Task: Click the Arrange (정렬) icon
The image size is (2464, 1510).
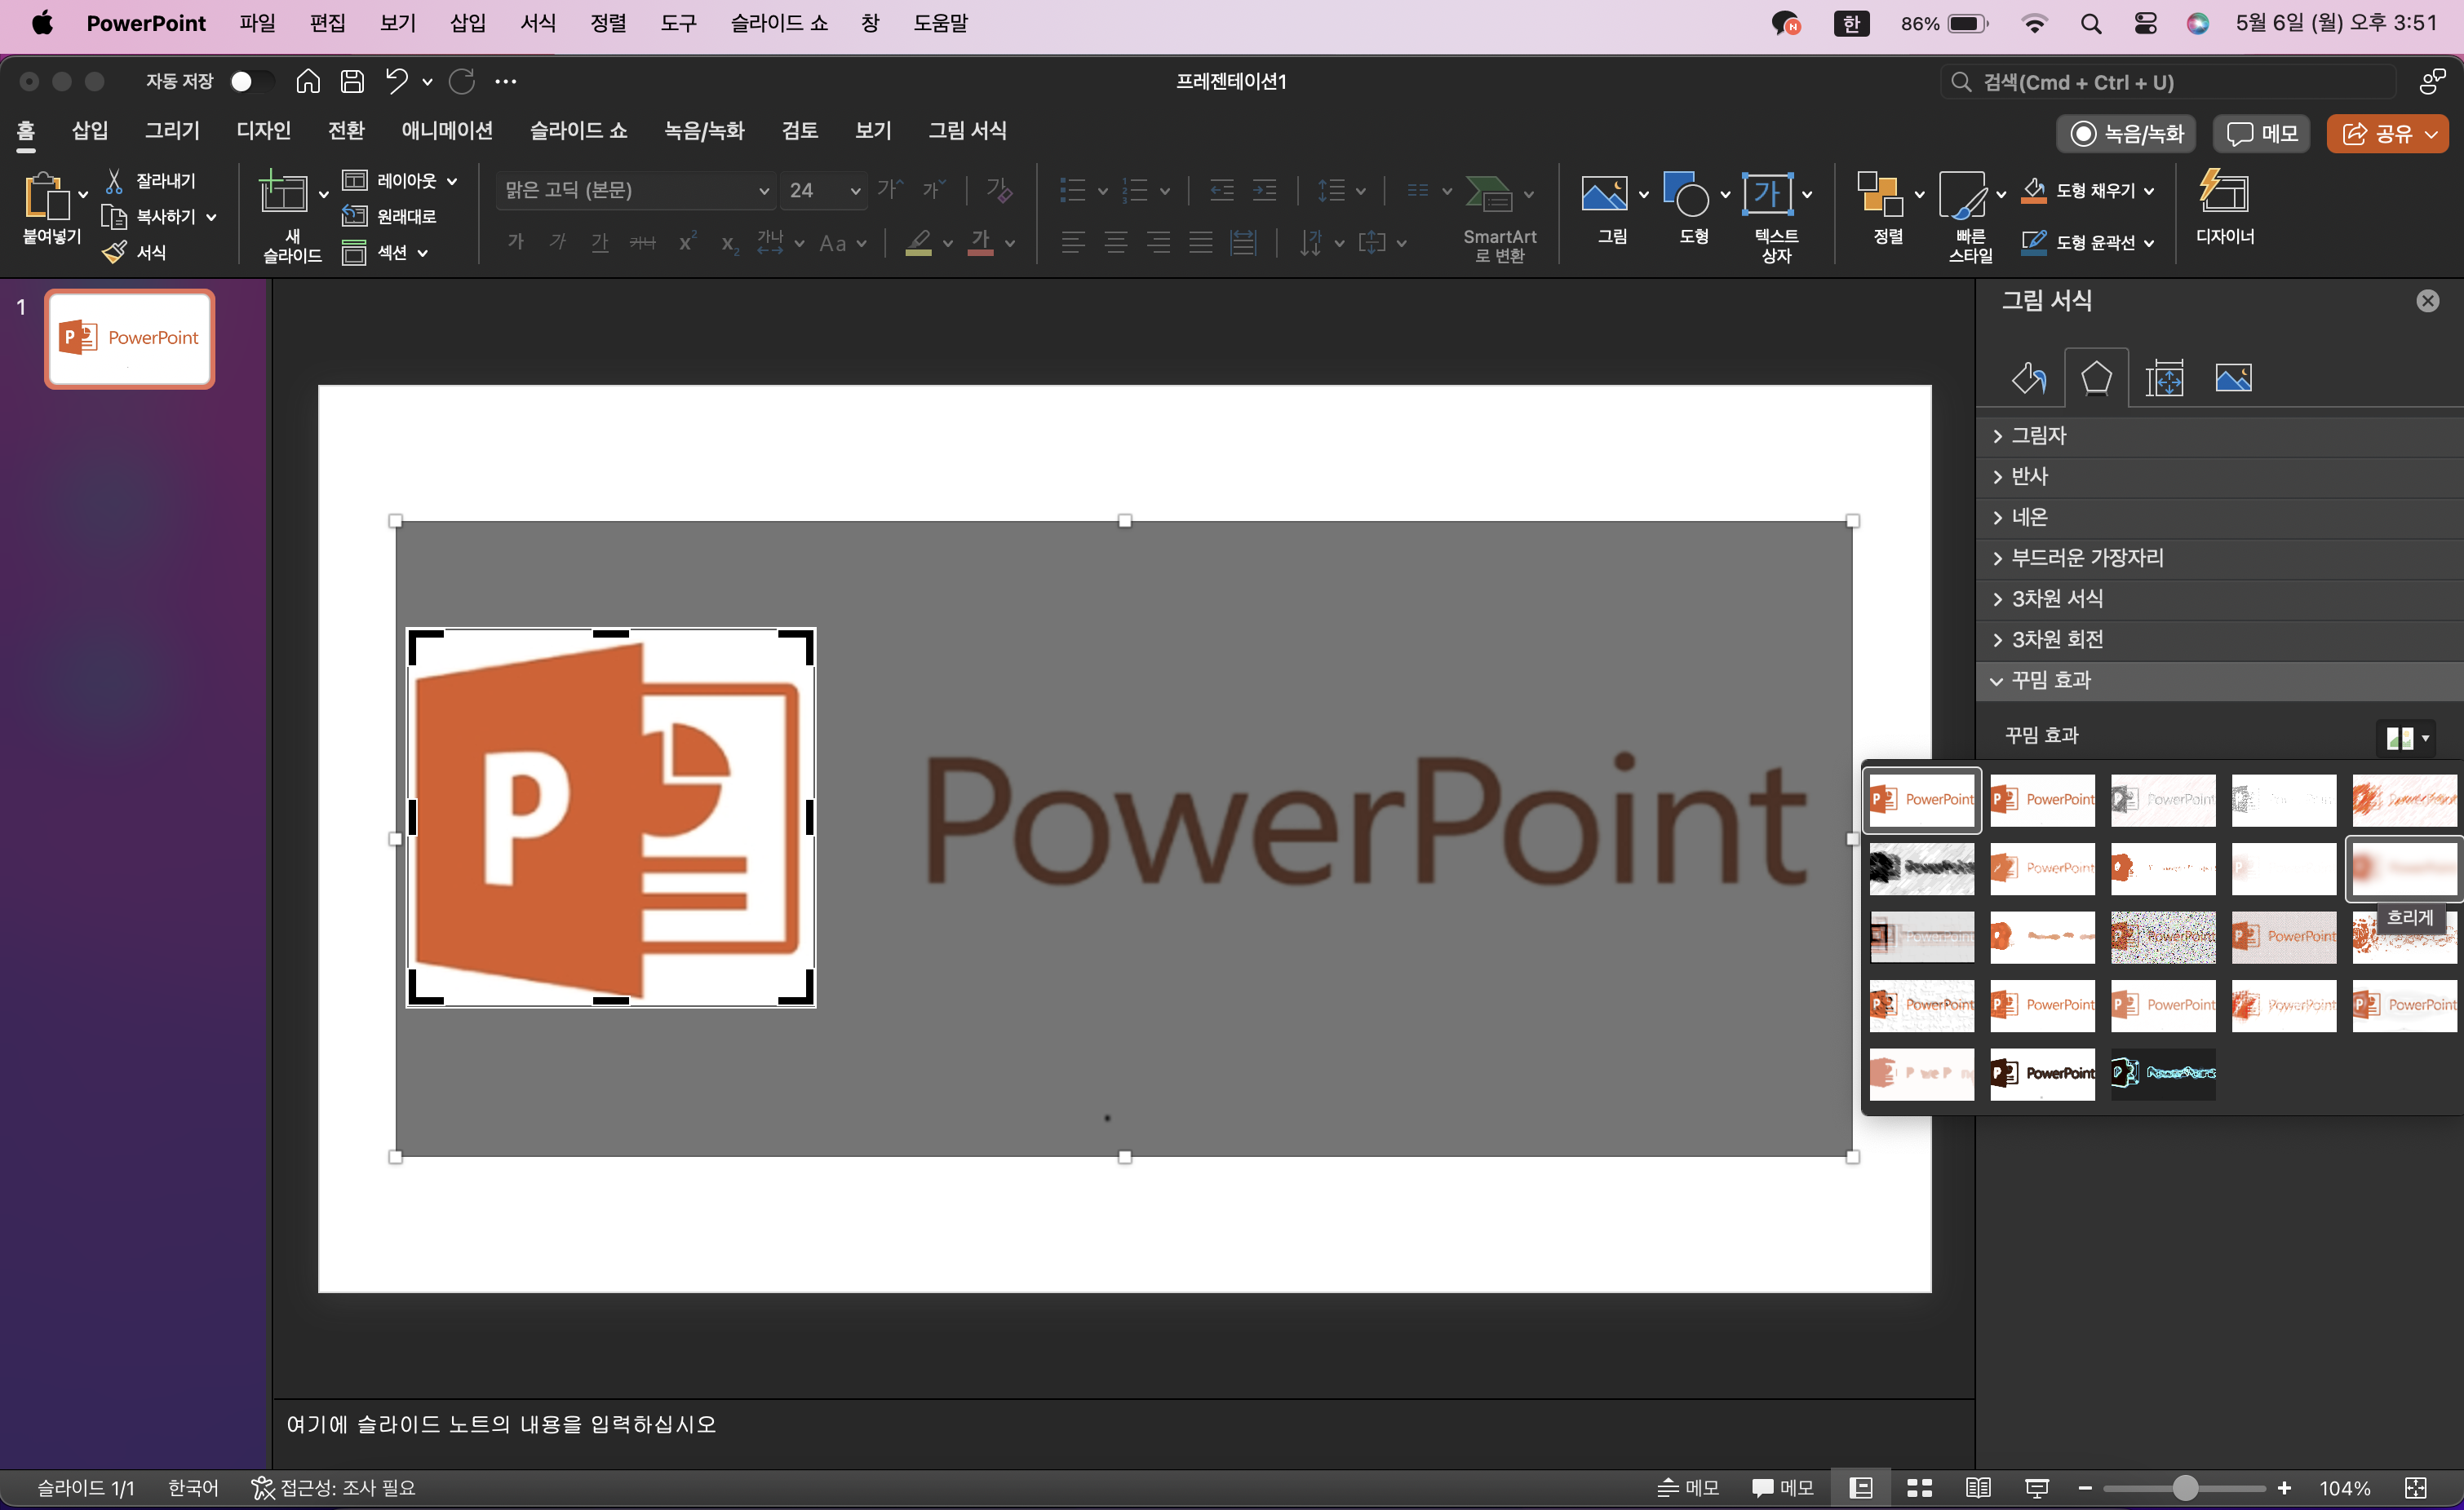Action: [x=1879, y=193]
